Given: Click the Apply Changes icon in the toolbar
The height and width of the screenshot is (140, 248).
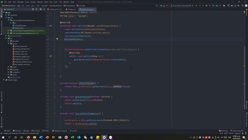Looking at the screenshot, I should pos(200,5).
